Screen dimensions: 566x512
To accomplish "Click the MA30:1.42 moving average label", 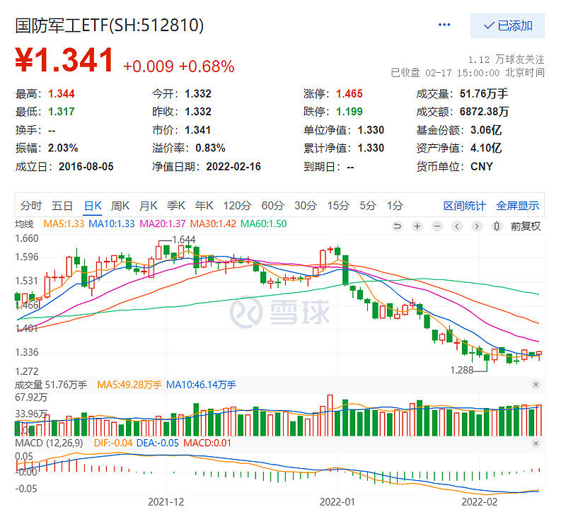I will 213,223.
